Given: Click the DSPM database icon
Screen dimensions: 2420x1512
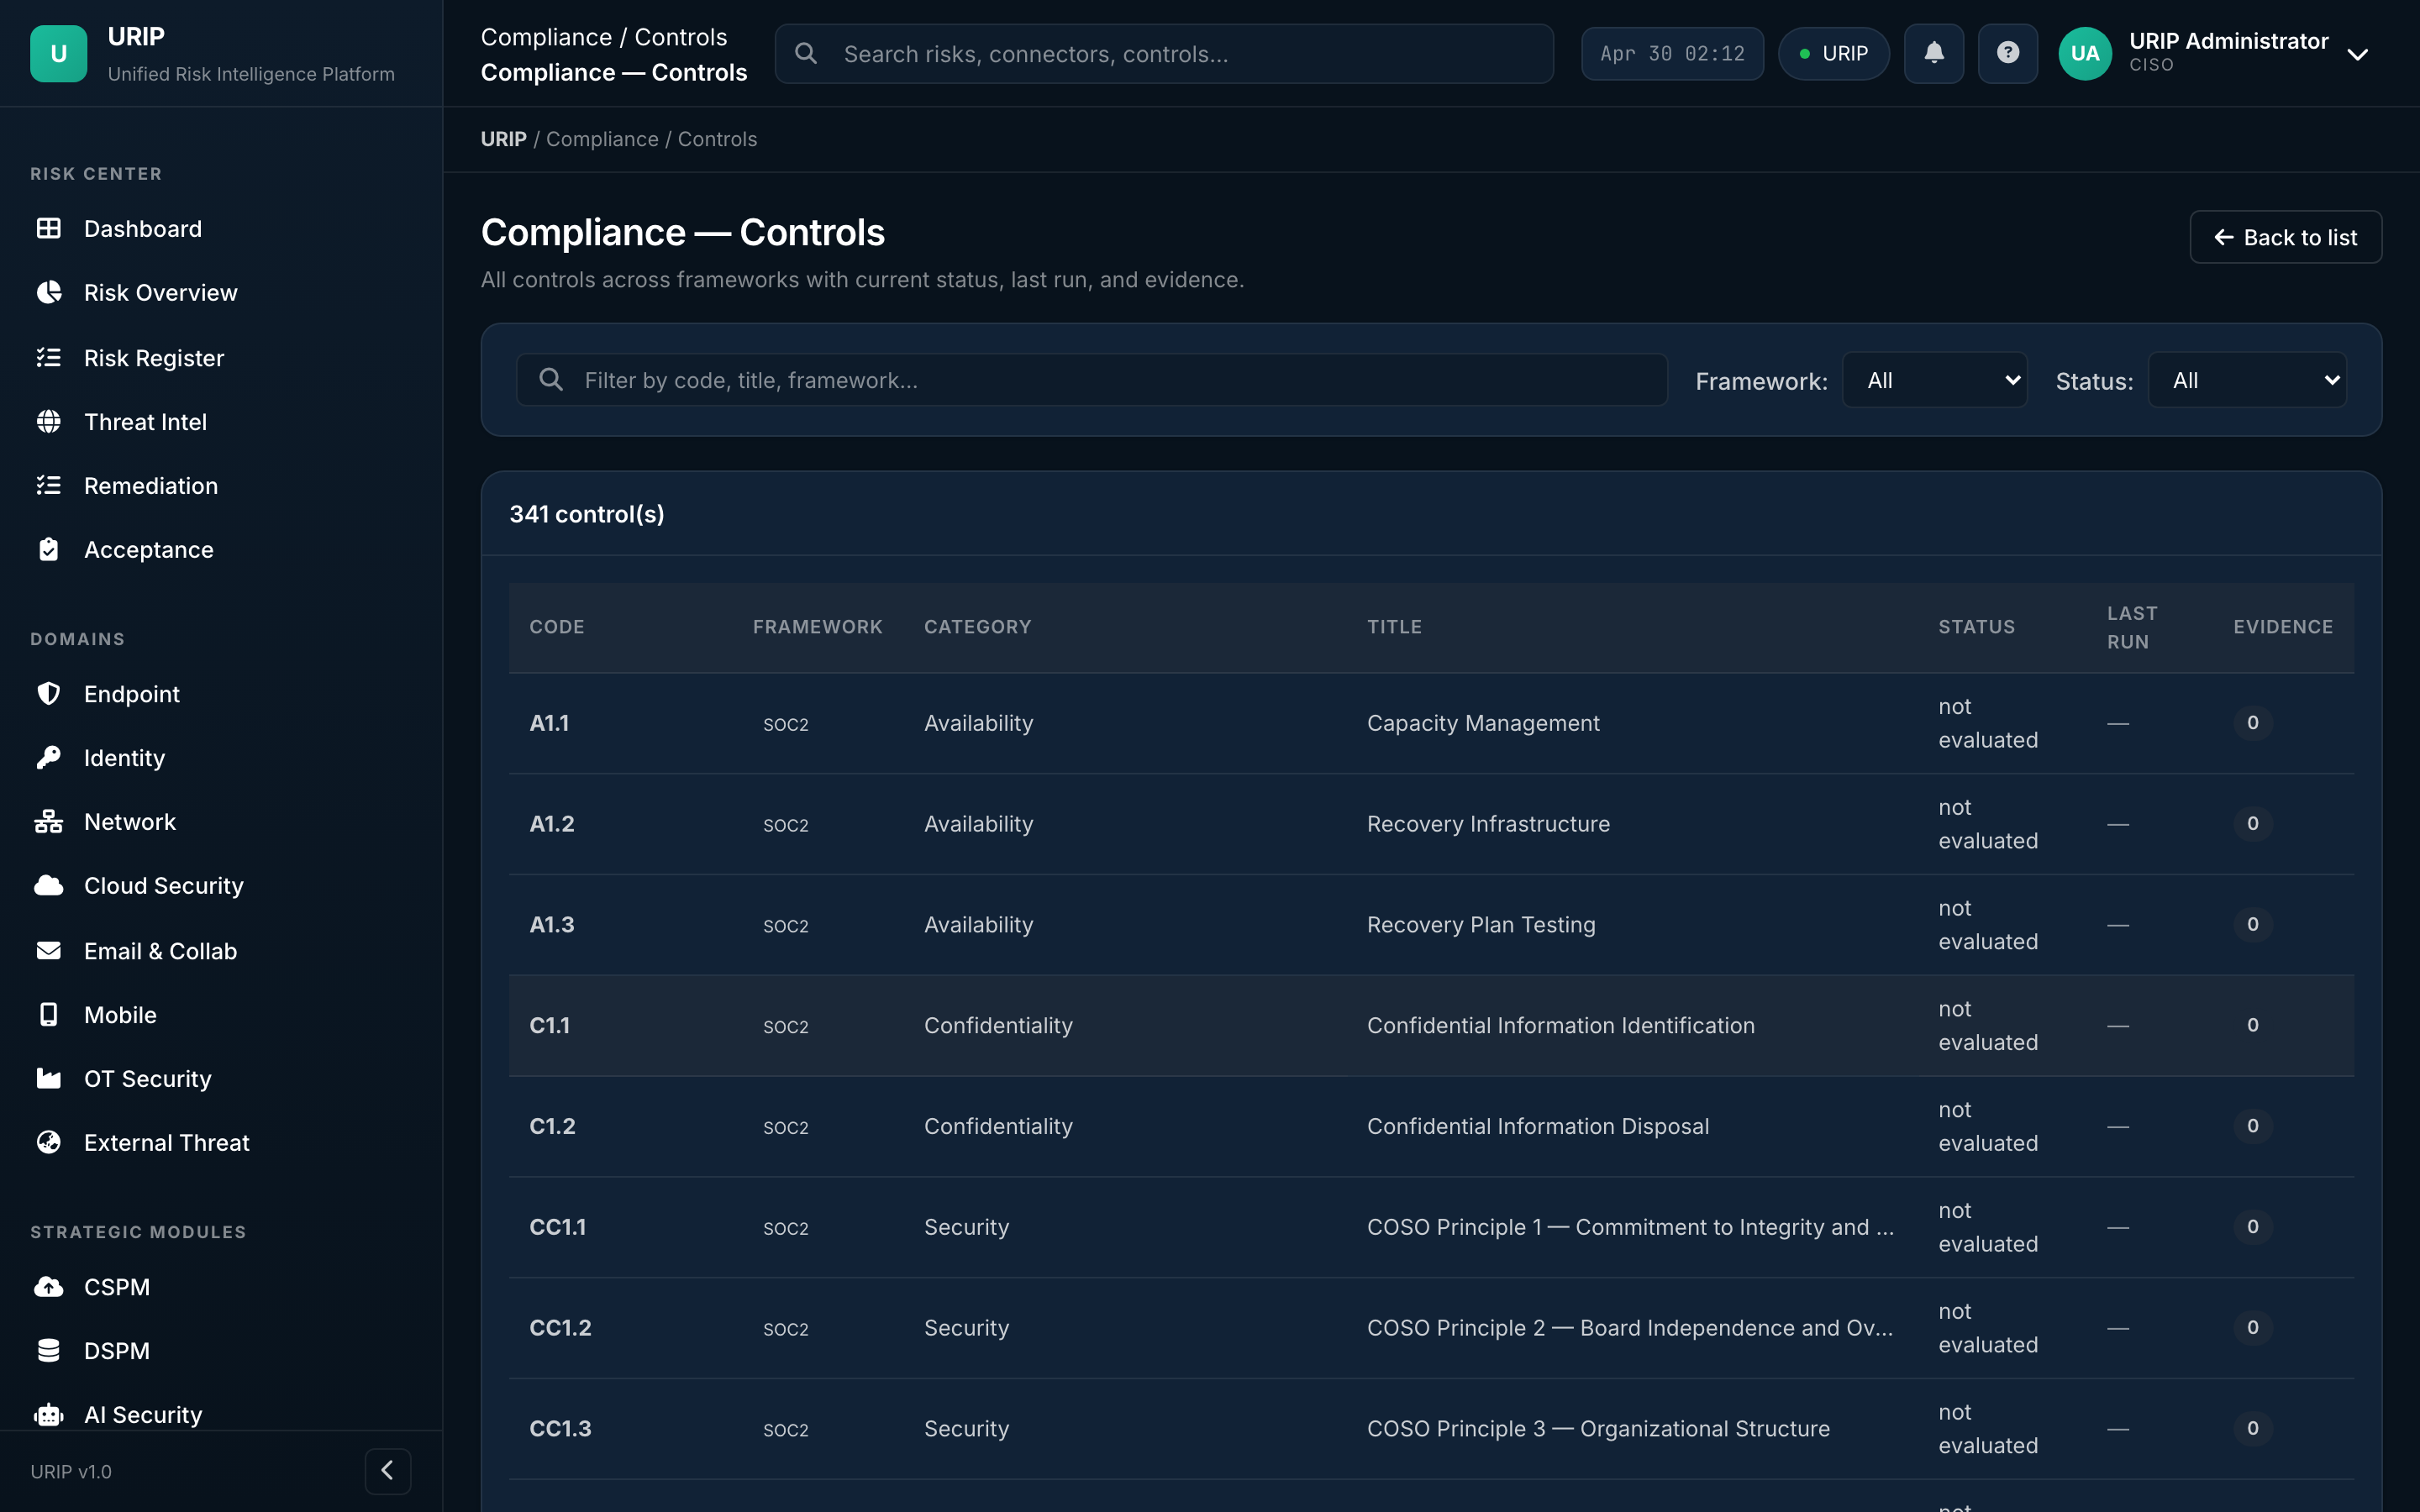Looking at the screenshot, I should tap(48, 1350).
